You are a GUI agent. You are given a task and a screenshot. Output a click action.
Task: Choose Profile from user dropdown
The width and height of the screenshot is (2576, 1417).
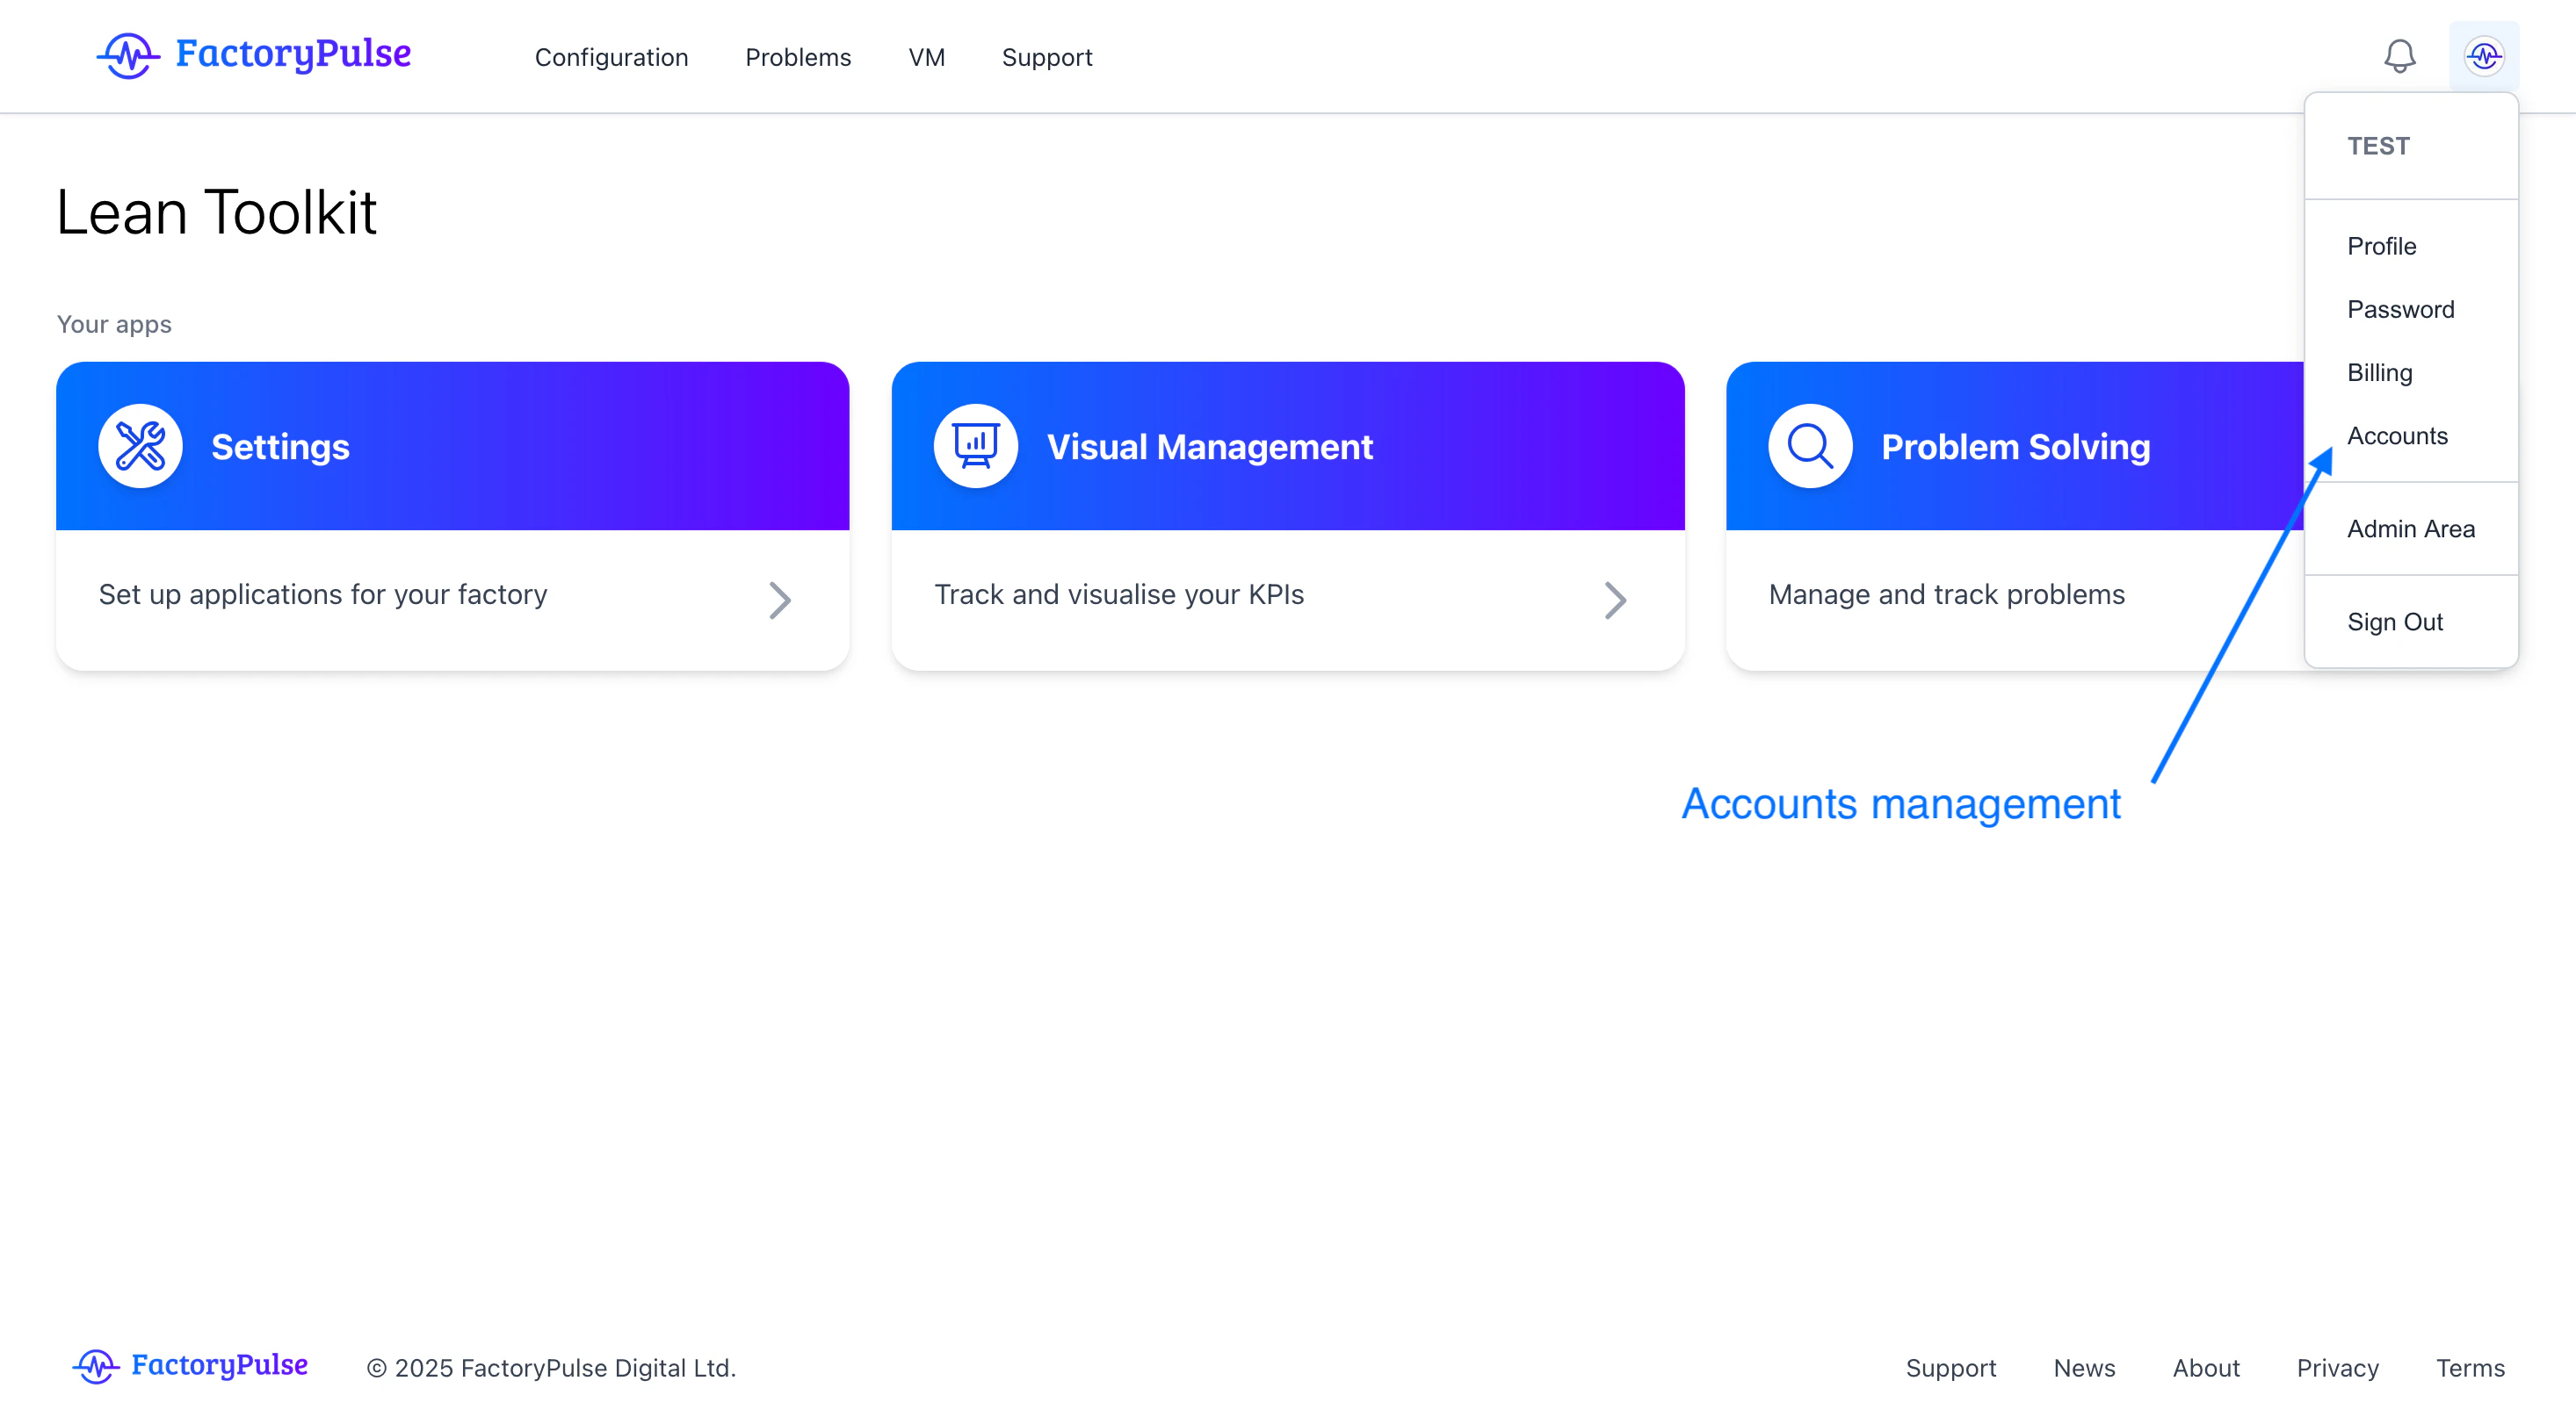coord(2381,246)
